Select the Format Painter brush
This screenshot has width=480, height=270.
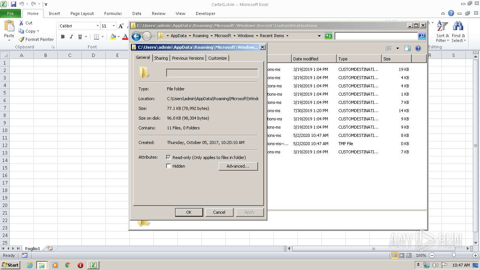click(x=21, y=39)
